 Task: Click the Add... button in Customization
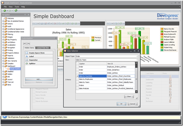click(x=39, y=79)
